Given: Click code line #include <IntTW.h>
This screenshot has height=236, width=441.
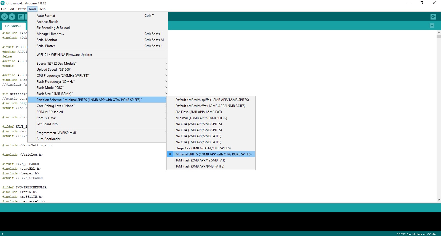Looking at the screenshot, I should point(20,192).
